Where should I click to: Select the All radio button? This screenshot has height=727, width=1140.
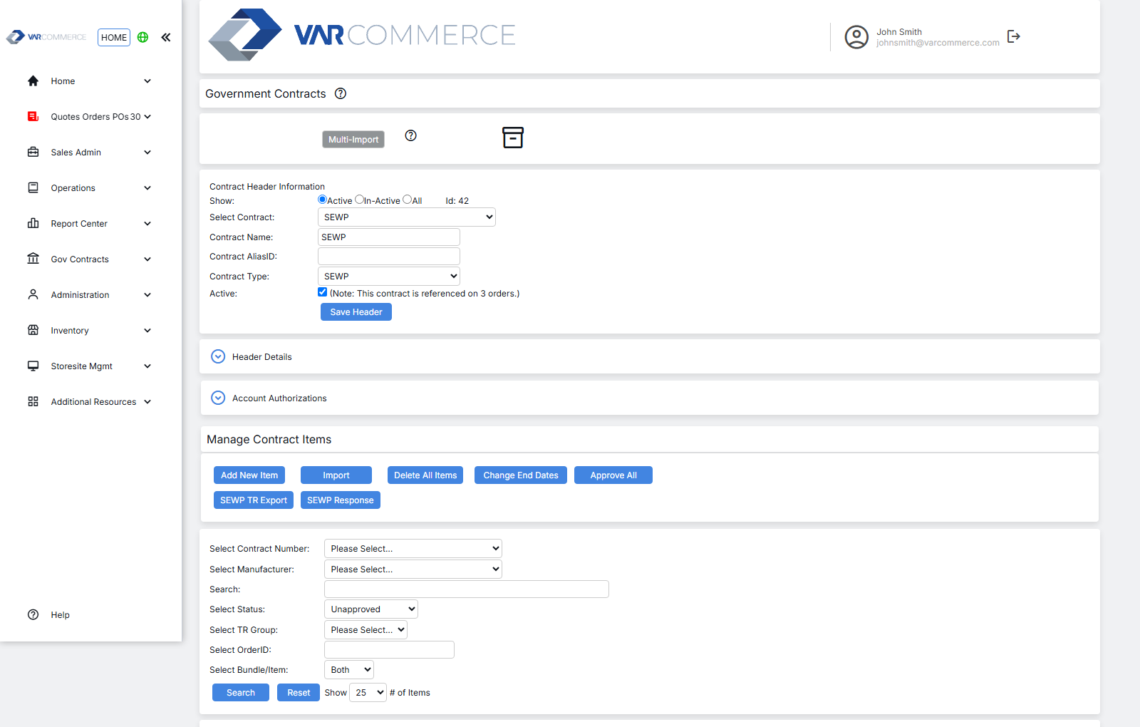[x=407, y=200]
